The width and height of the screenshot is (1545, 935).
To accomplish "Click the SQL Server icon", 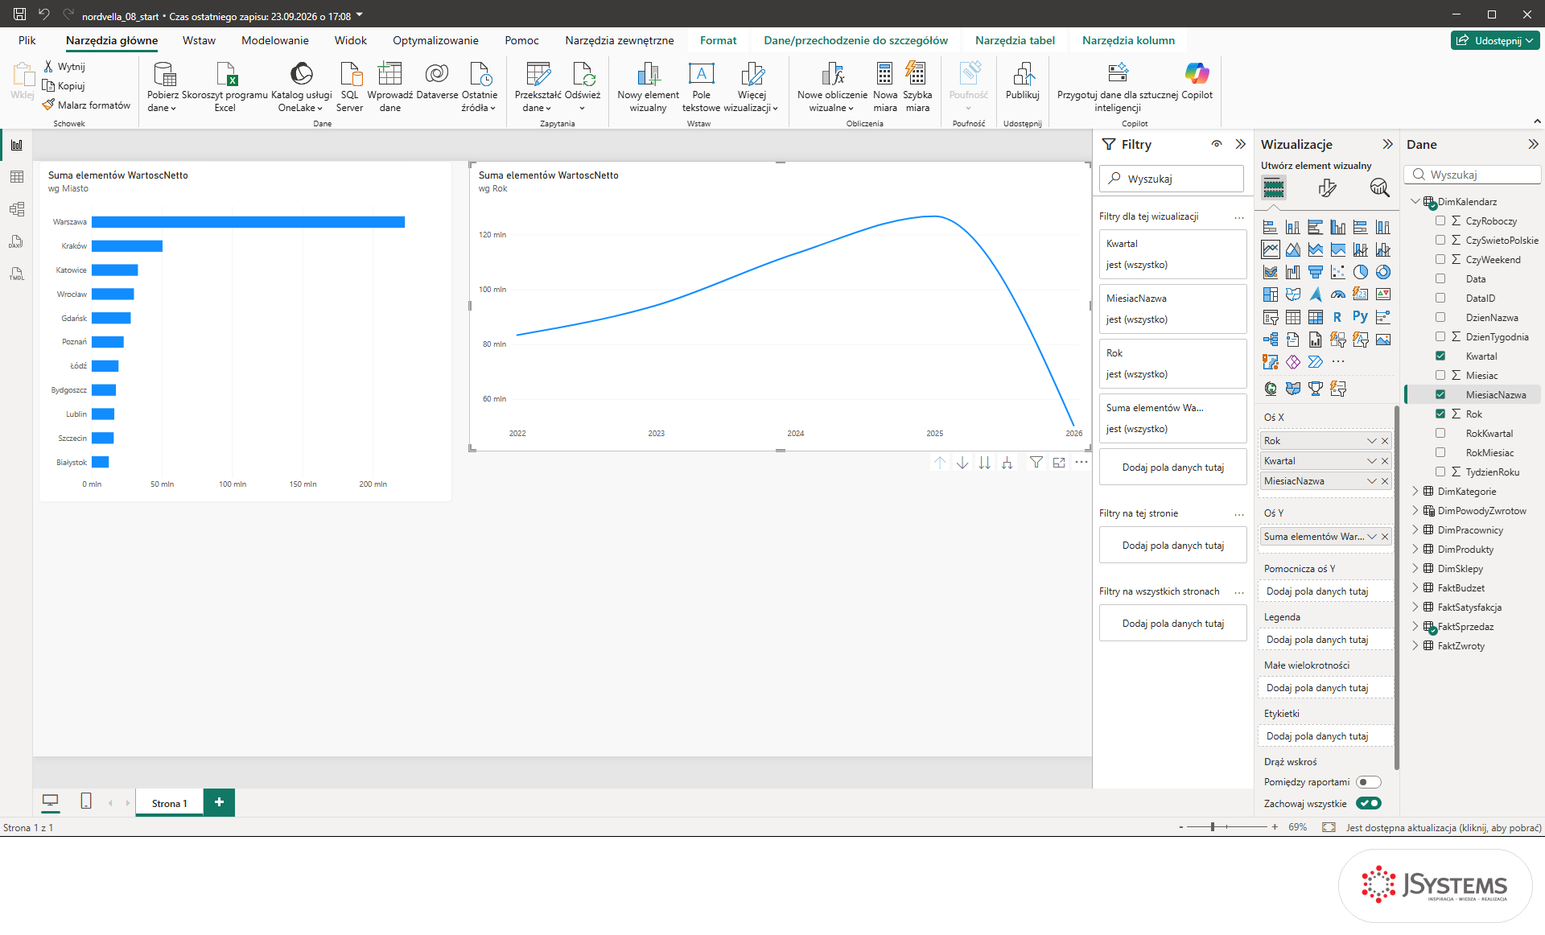I will click(x=350, y=75).
